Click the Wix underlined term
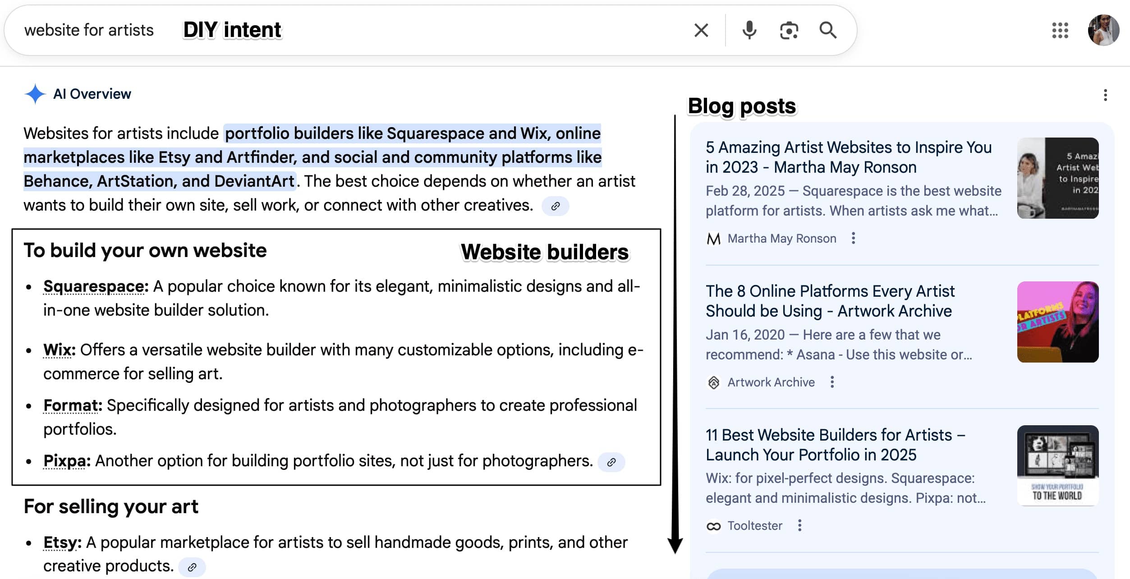Viewport: 1130px width, 579px height. [x=59, y=350]
